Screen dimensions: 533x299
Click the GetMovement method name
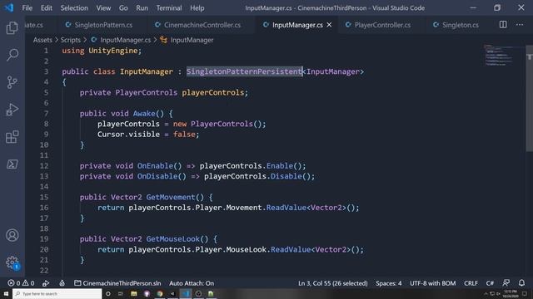171,197
